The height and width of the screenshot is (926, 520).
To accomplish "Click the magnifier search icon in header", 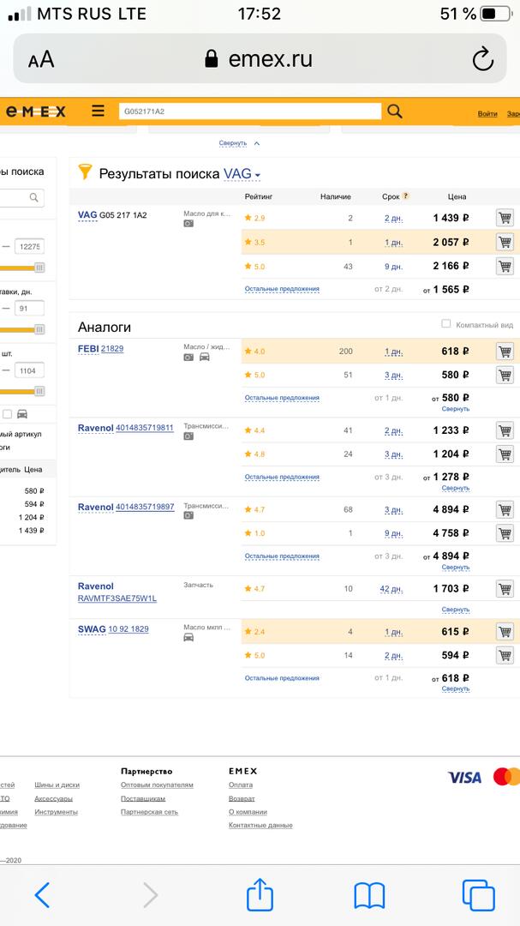I will coord(395,111).
